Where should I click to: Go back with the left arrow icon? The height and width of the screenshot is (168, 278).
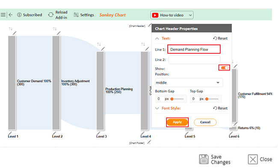coord(10,15)
